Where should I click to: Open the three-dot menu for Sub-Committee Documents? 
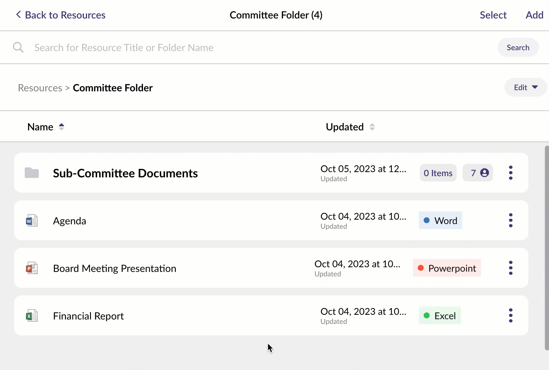510,173
